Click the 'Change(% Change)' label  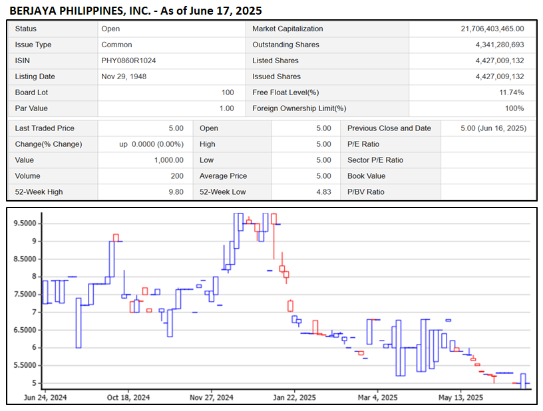click(x=49, y=144)
